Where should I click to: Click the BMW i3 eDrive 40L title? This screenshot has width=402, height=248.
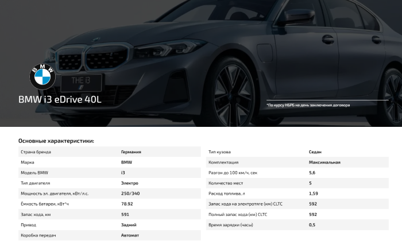(60, 99)
